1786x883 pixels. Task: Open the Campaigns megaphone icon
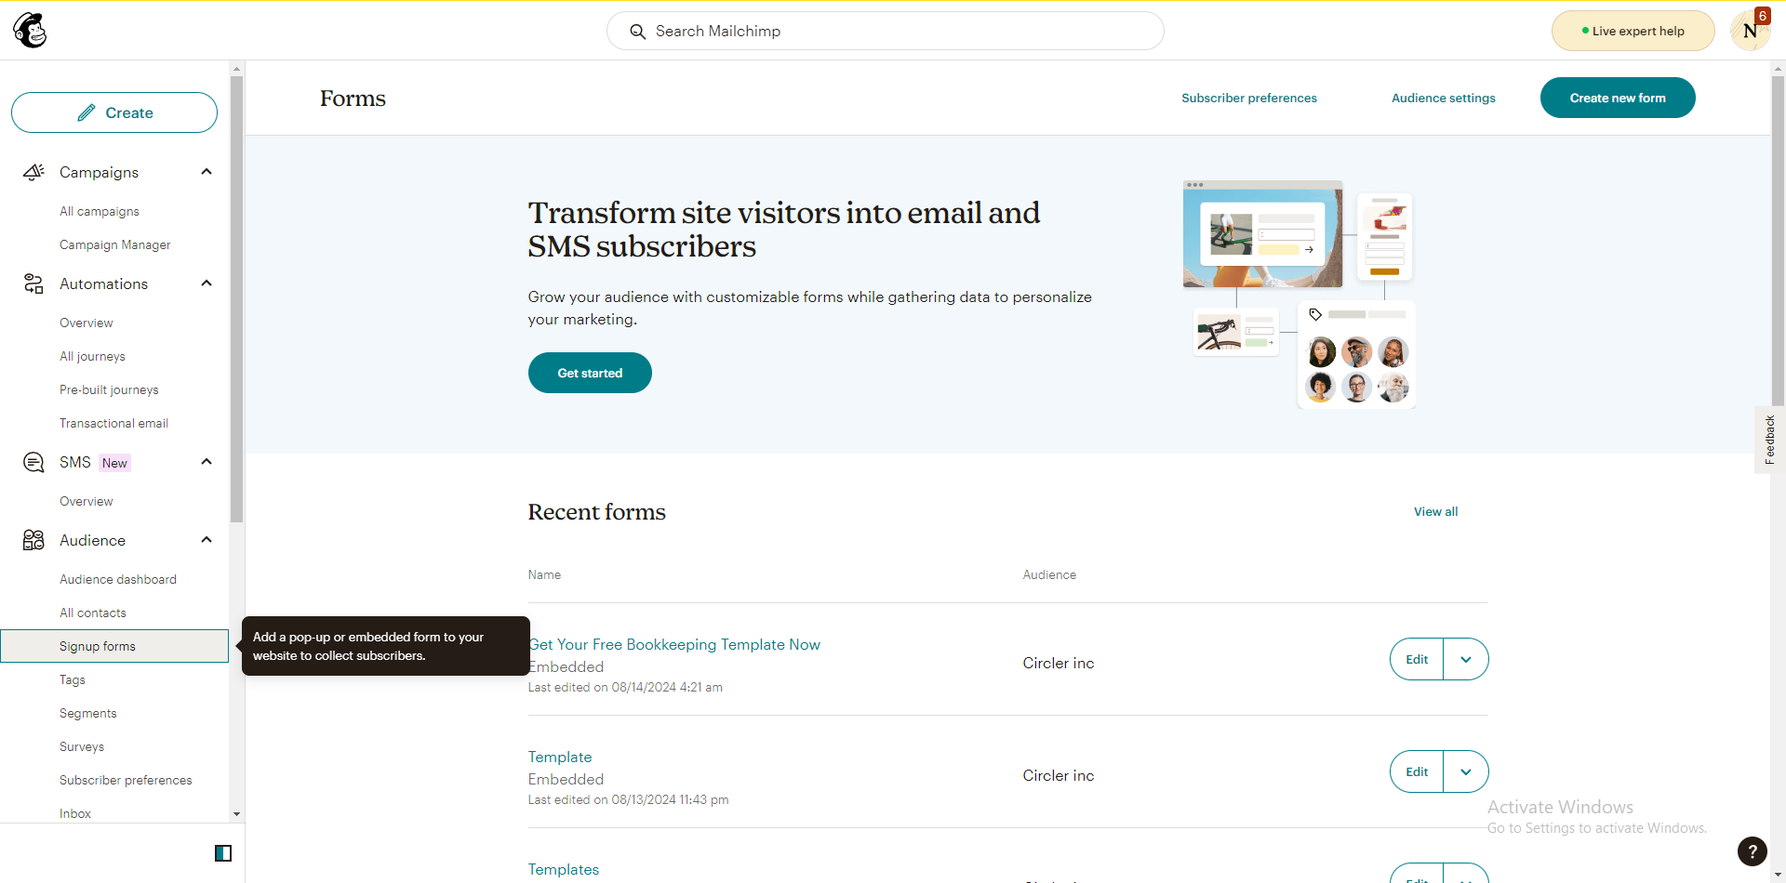click(33, 172)
